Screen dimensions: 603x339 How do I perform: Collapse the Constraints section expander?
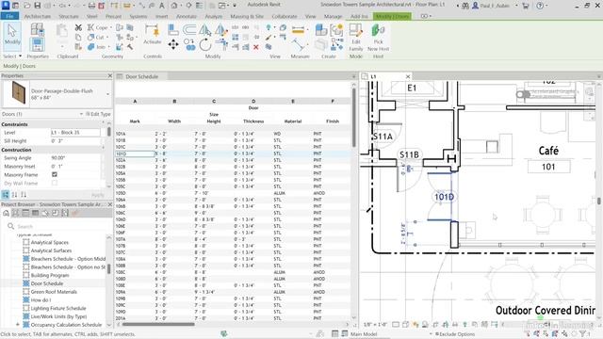103,123
